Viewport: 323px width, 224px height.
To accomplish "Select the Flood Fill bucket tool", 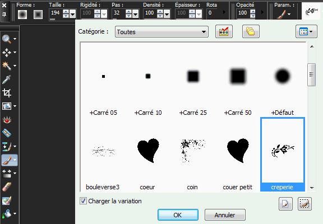I will tap(7, 214).
